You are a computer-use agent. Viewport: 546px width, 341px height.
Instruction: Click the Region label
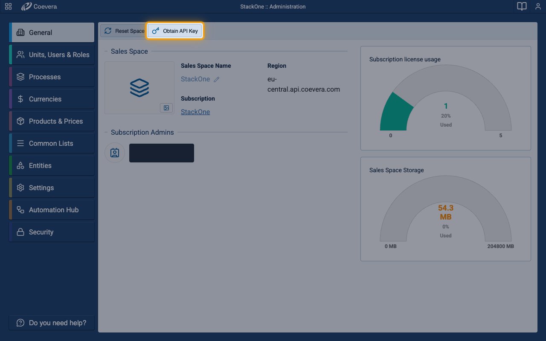point(277,66)
